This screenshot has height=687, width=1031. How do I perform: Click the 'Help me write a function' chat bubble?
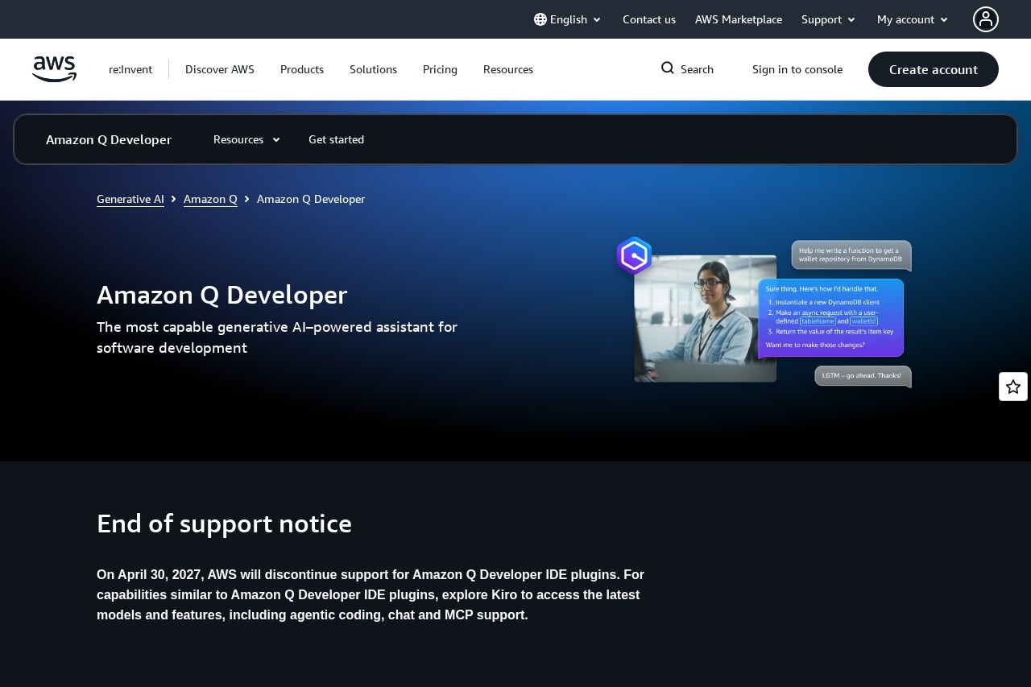click(x=851, y=255)
